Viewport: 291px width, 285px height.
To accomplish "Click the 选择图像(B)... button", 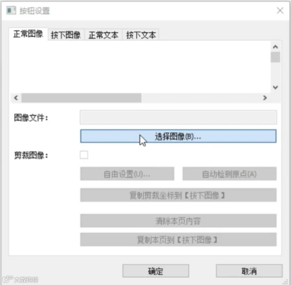I will pos(178,136).
